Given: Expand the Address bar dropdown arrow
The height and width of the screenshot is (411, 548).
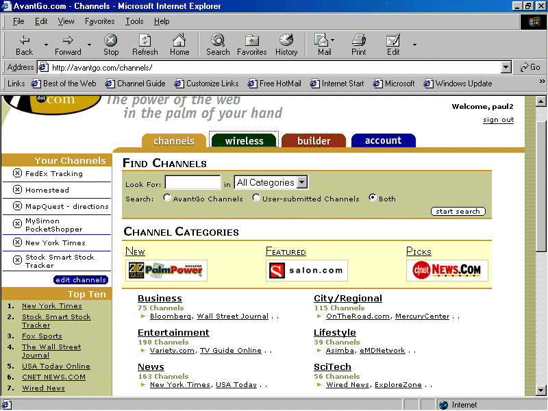Looking at the screenshot, I should point(506,67).
